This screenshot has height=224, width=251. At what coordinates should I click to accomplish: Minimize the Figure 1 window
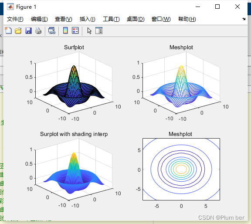pyautogui.click(x=198, y=7)
